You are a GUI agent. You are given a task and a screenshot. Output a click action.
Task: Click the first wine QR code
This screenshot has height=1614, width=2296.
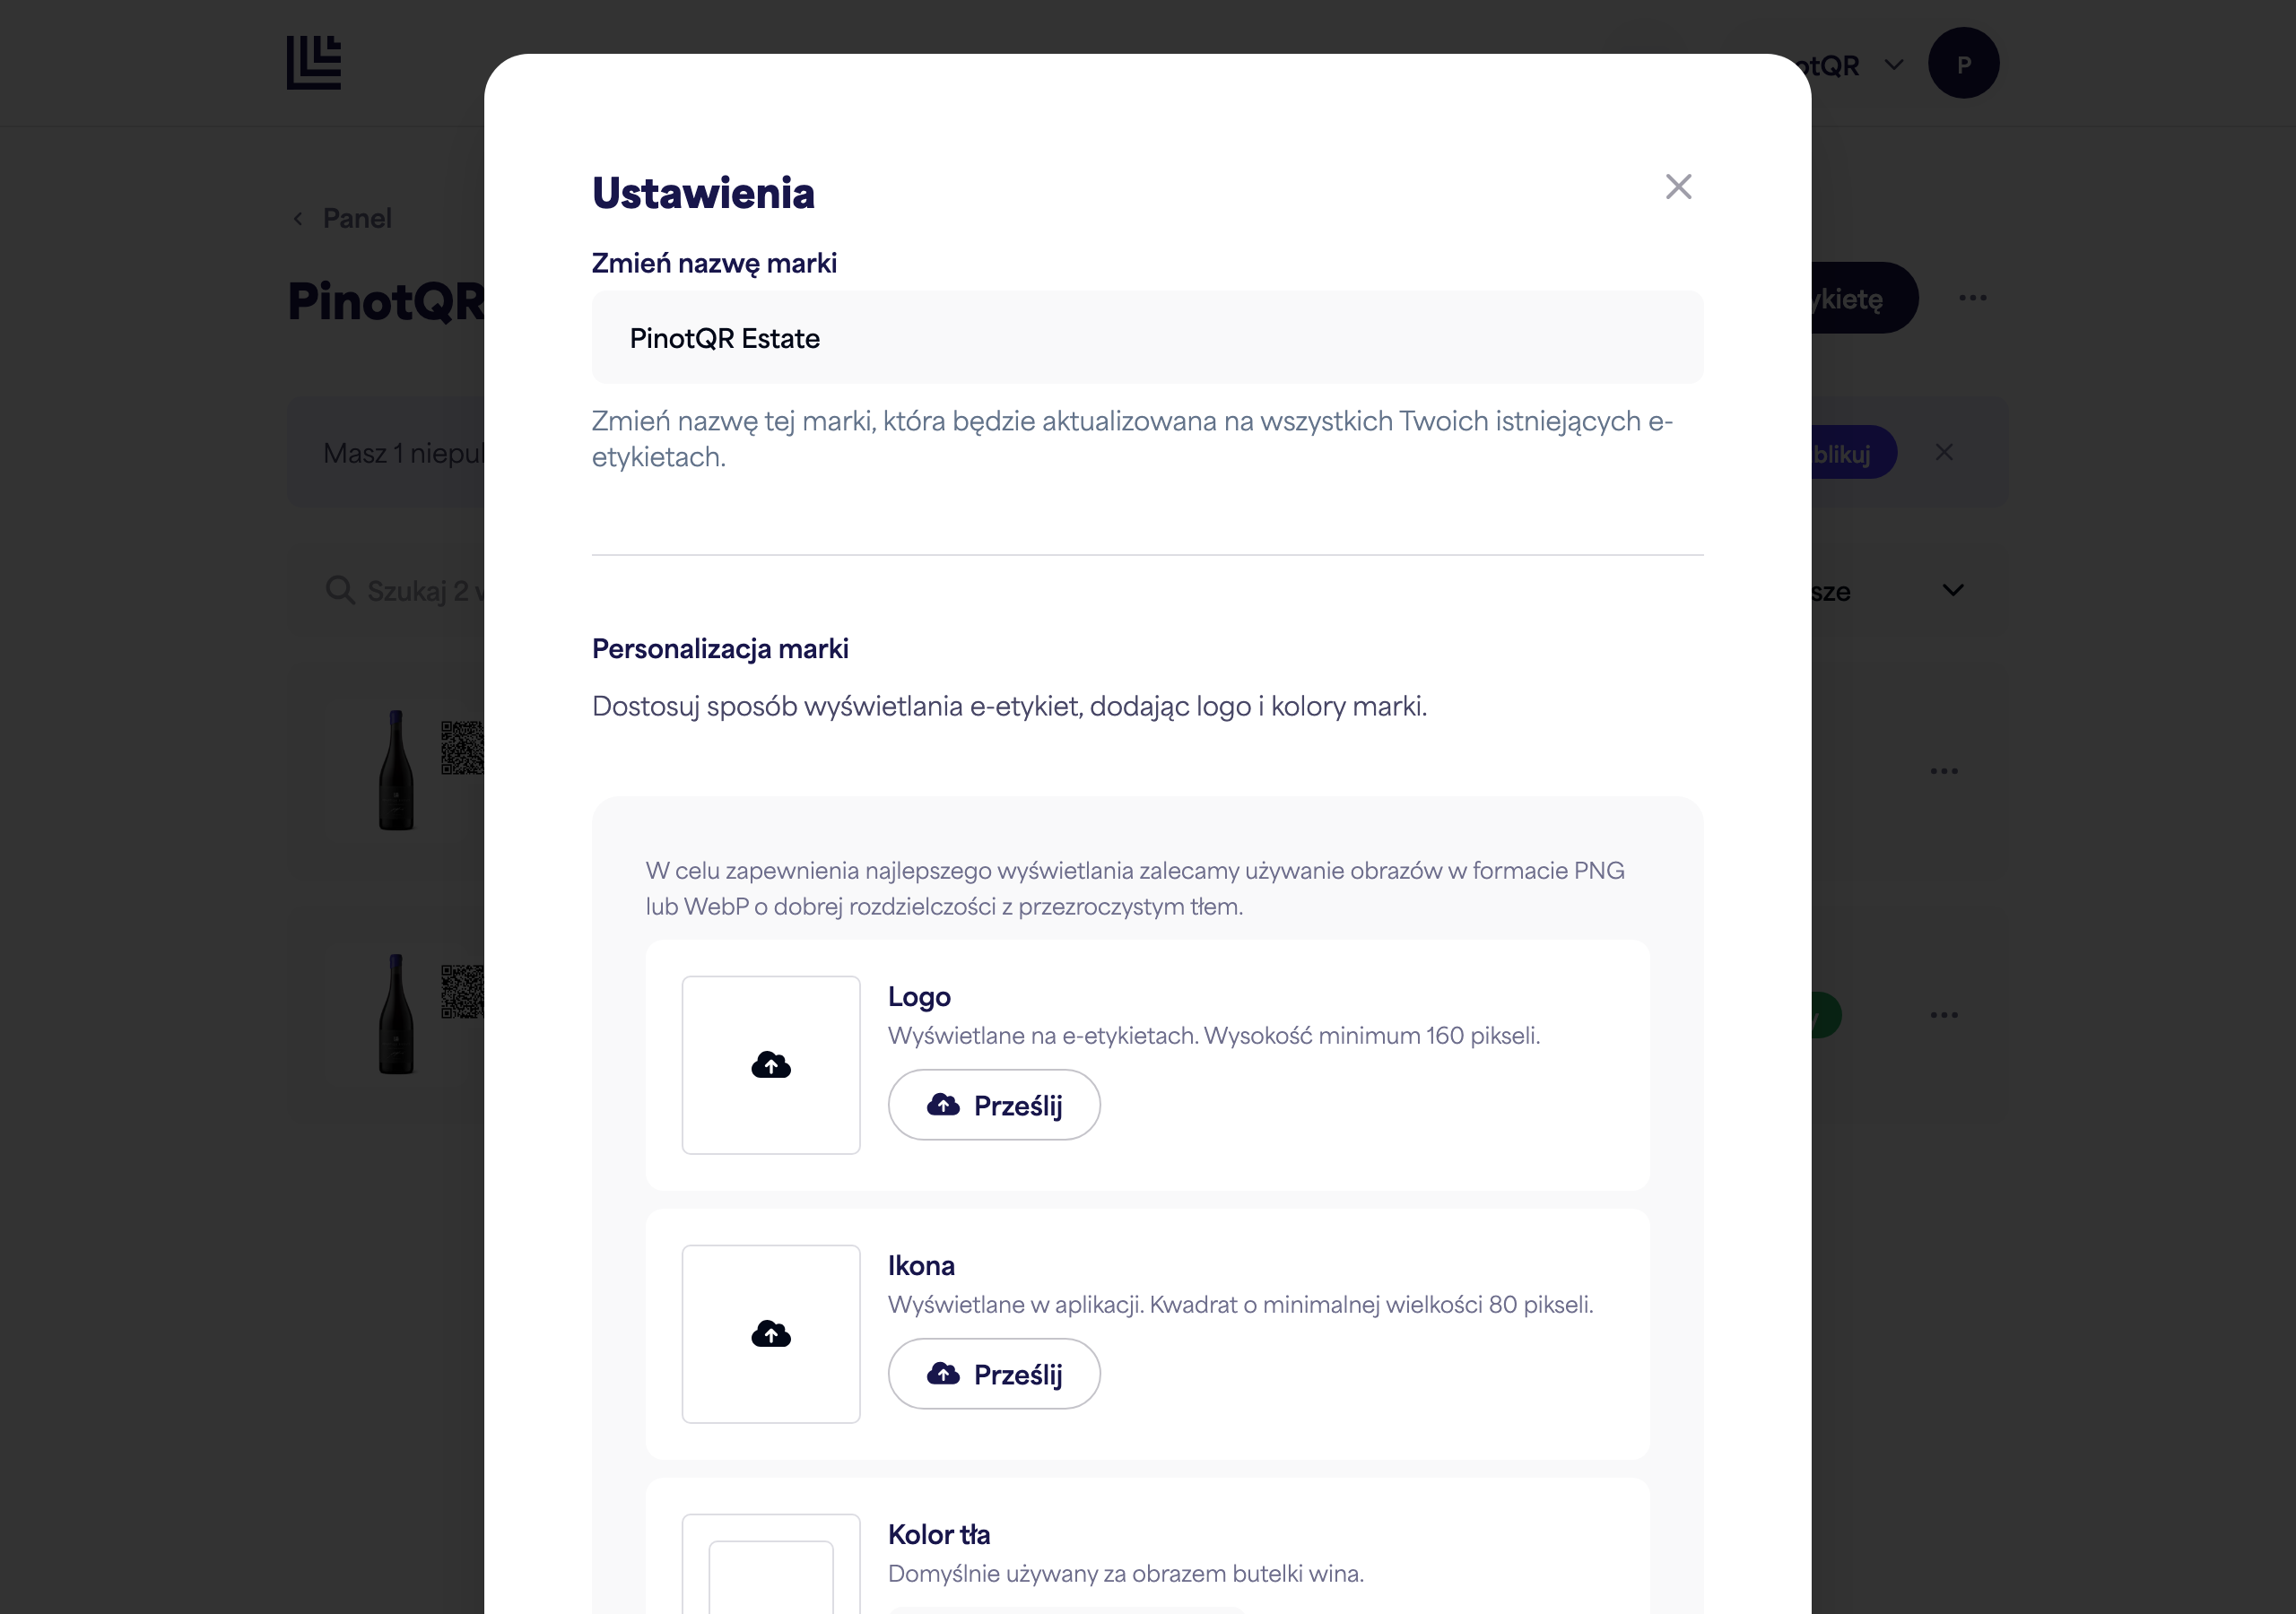(463, 747)
